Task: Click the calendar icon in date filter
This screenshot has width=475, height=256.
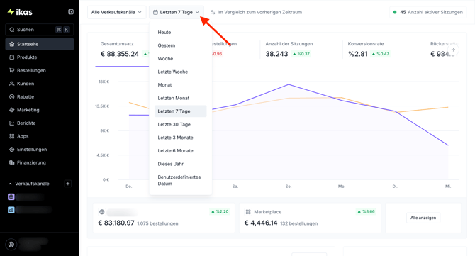Action: click(155, 13)
